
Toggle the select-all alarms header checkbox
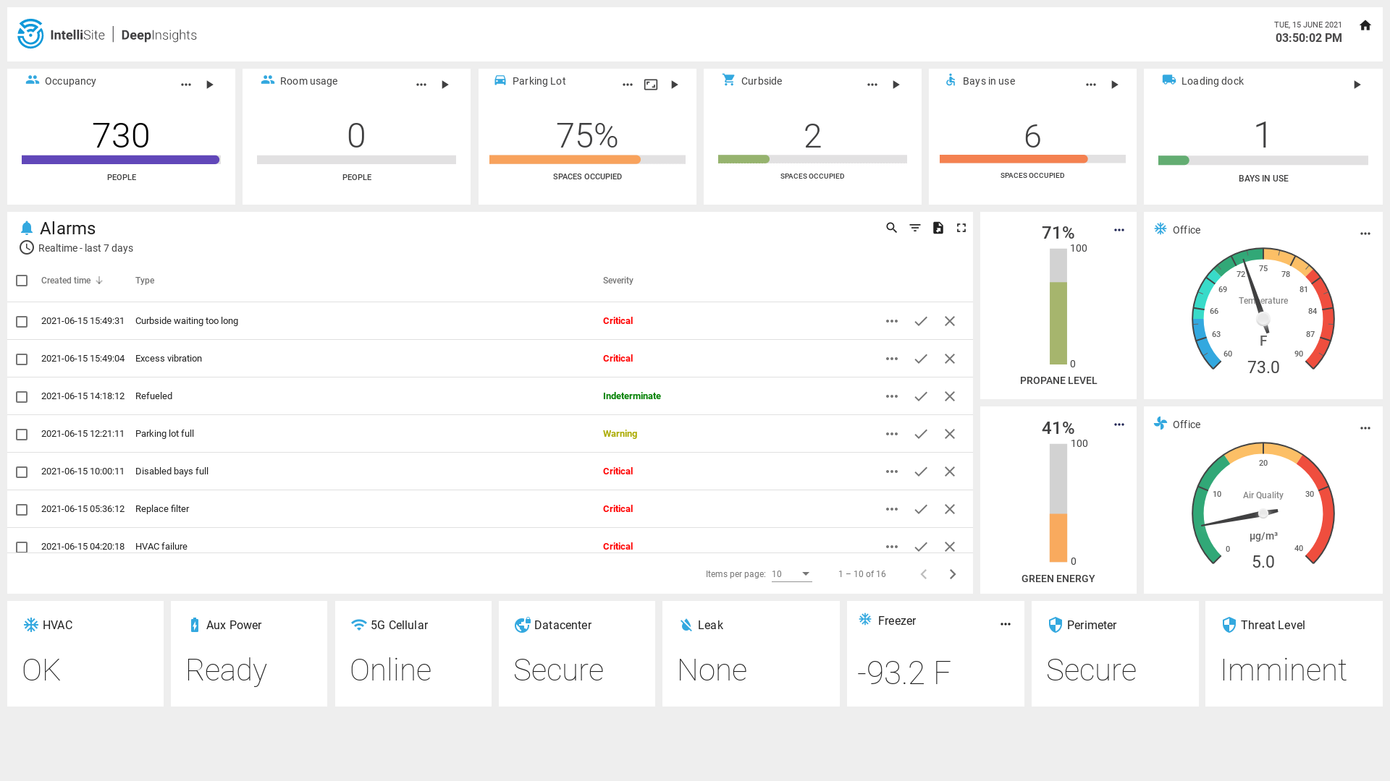(x=22, y=281)
